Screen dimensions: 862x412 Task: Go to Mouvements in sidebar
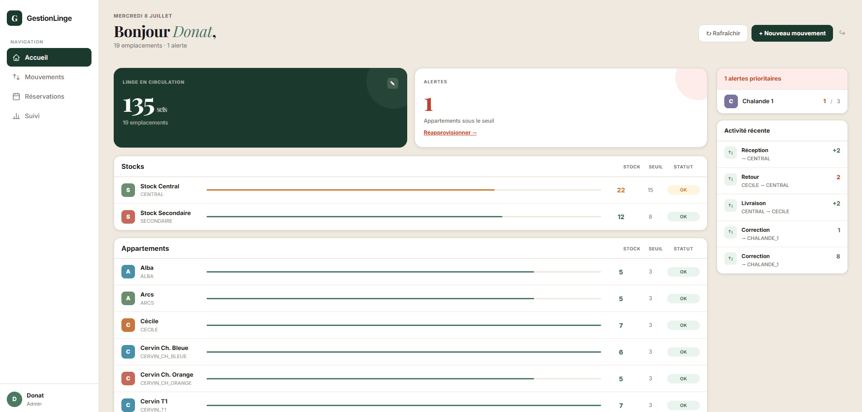(x=49, y=77)
